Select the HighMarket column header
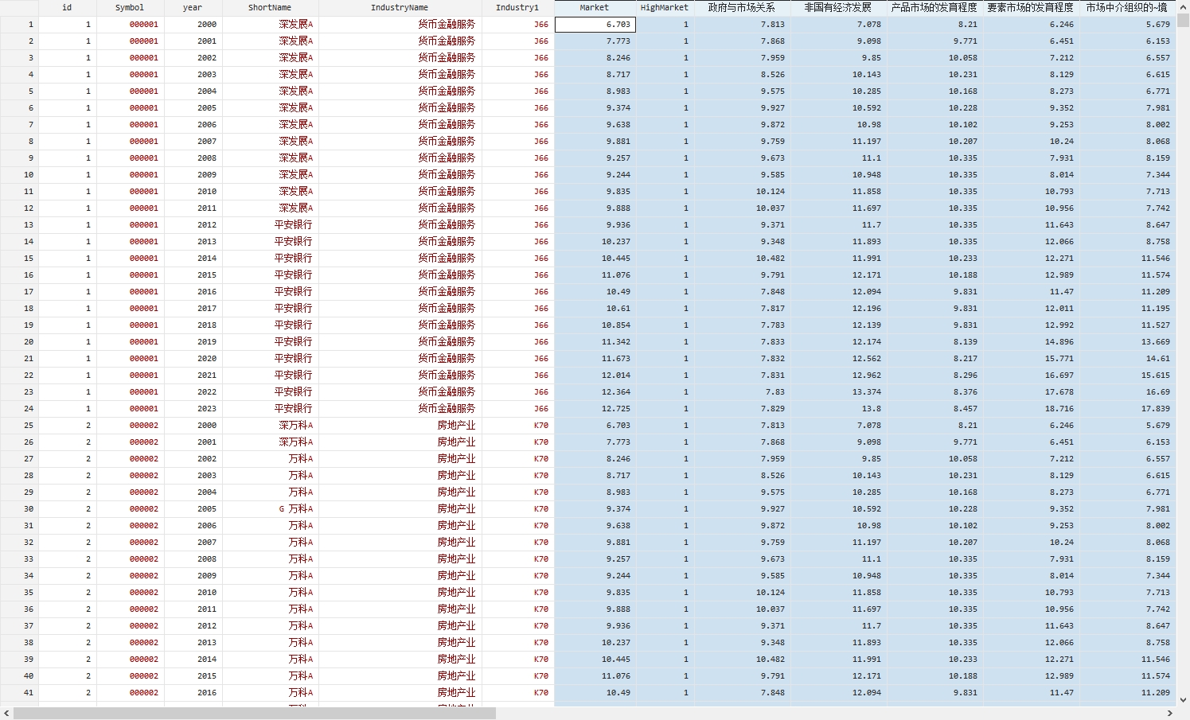The height and width of the screenshot is (720, 1190). point(665,8)
